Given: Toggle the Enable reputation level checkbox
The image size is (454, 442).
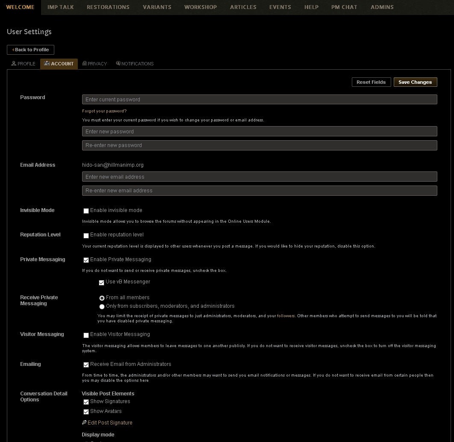Looking at the screenshot, I should [86, 235].
